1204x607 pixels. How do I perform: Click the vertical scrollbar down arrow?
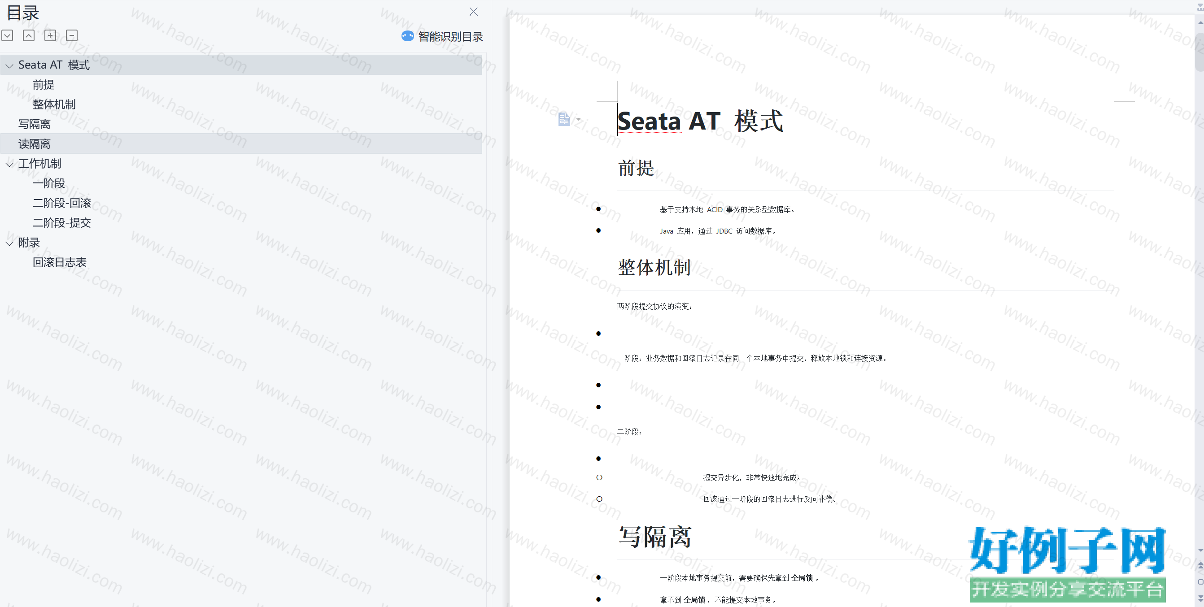click(x=1200, y=550)
